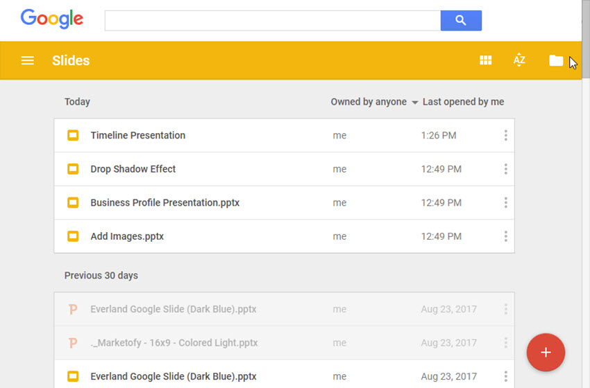This screenshot has height=388, width=590.
Task: Open the Add Images.pptx file
Action: (127, 236)
